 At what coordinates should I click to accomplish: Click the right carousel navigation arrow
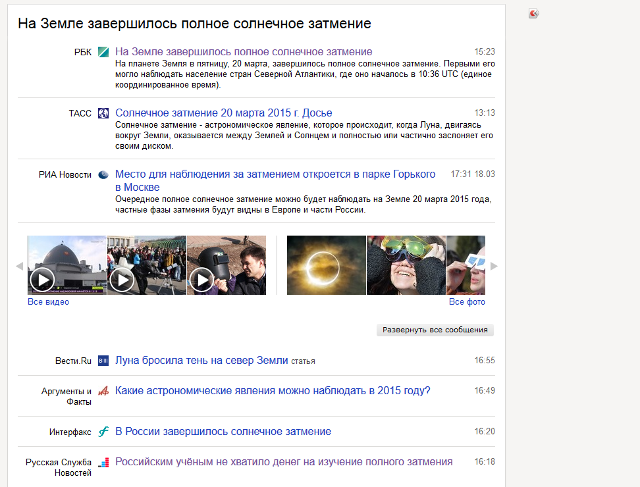click(494, 265)
